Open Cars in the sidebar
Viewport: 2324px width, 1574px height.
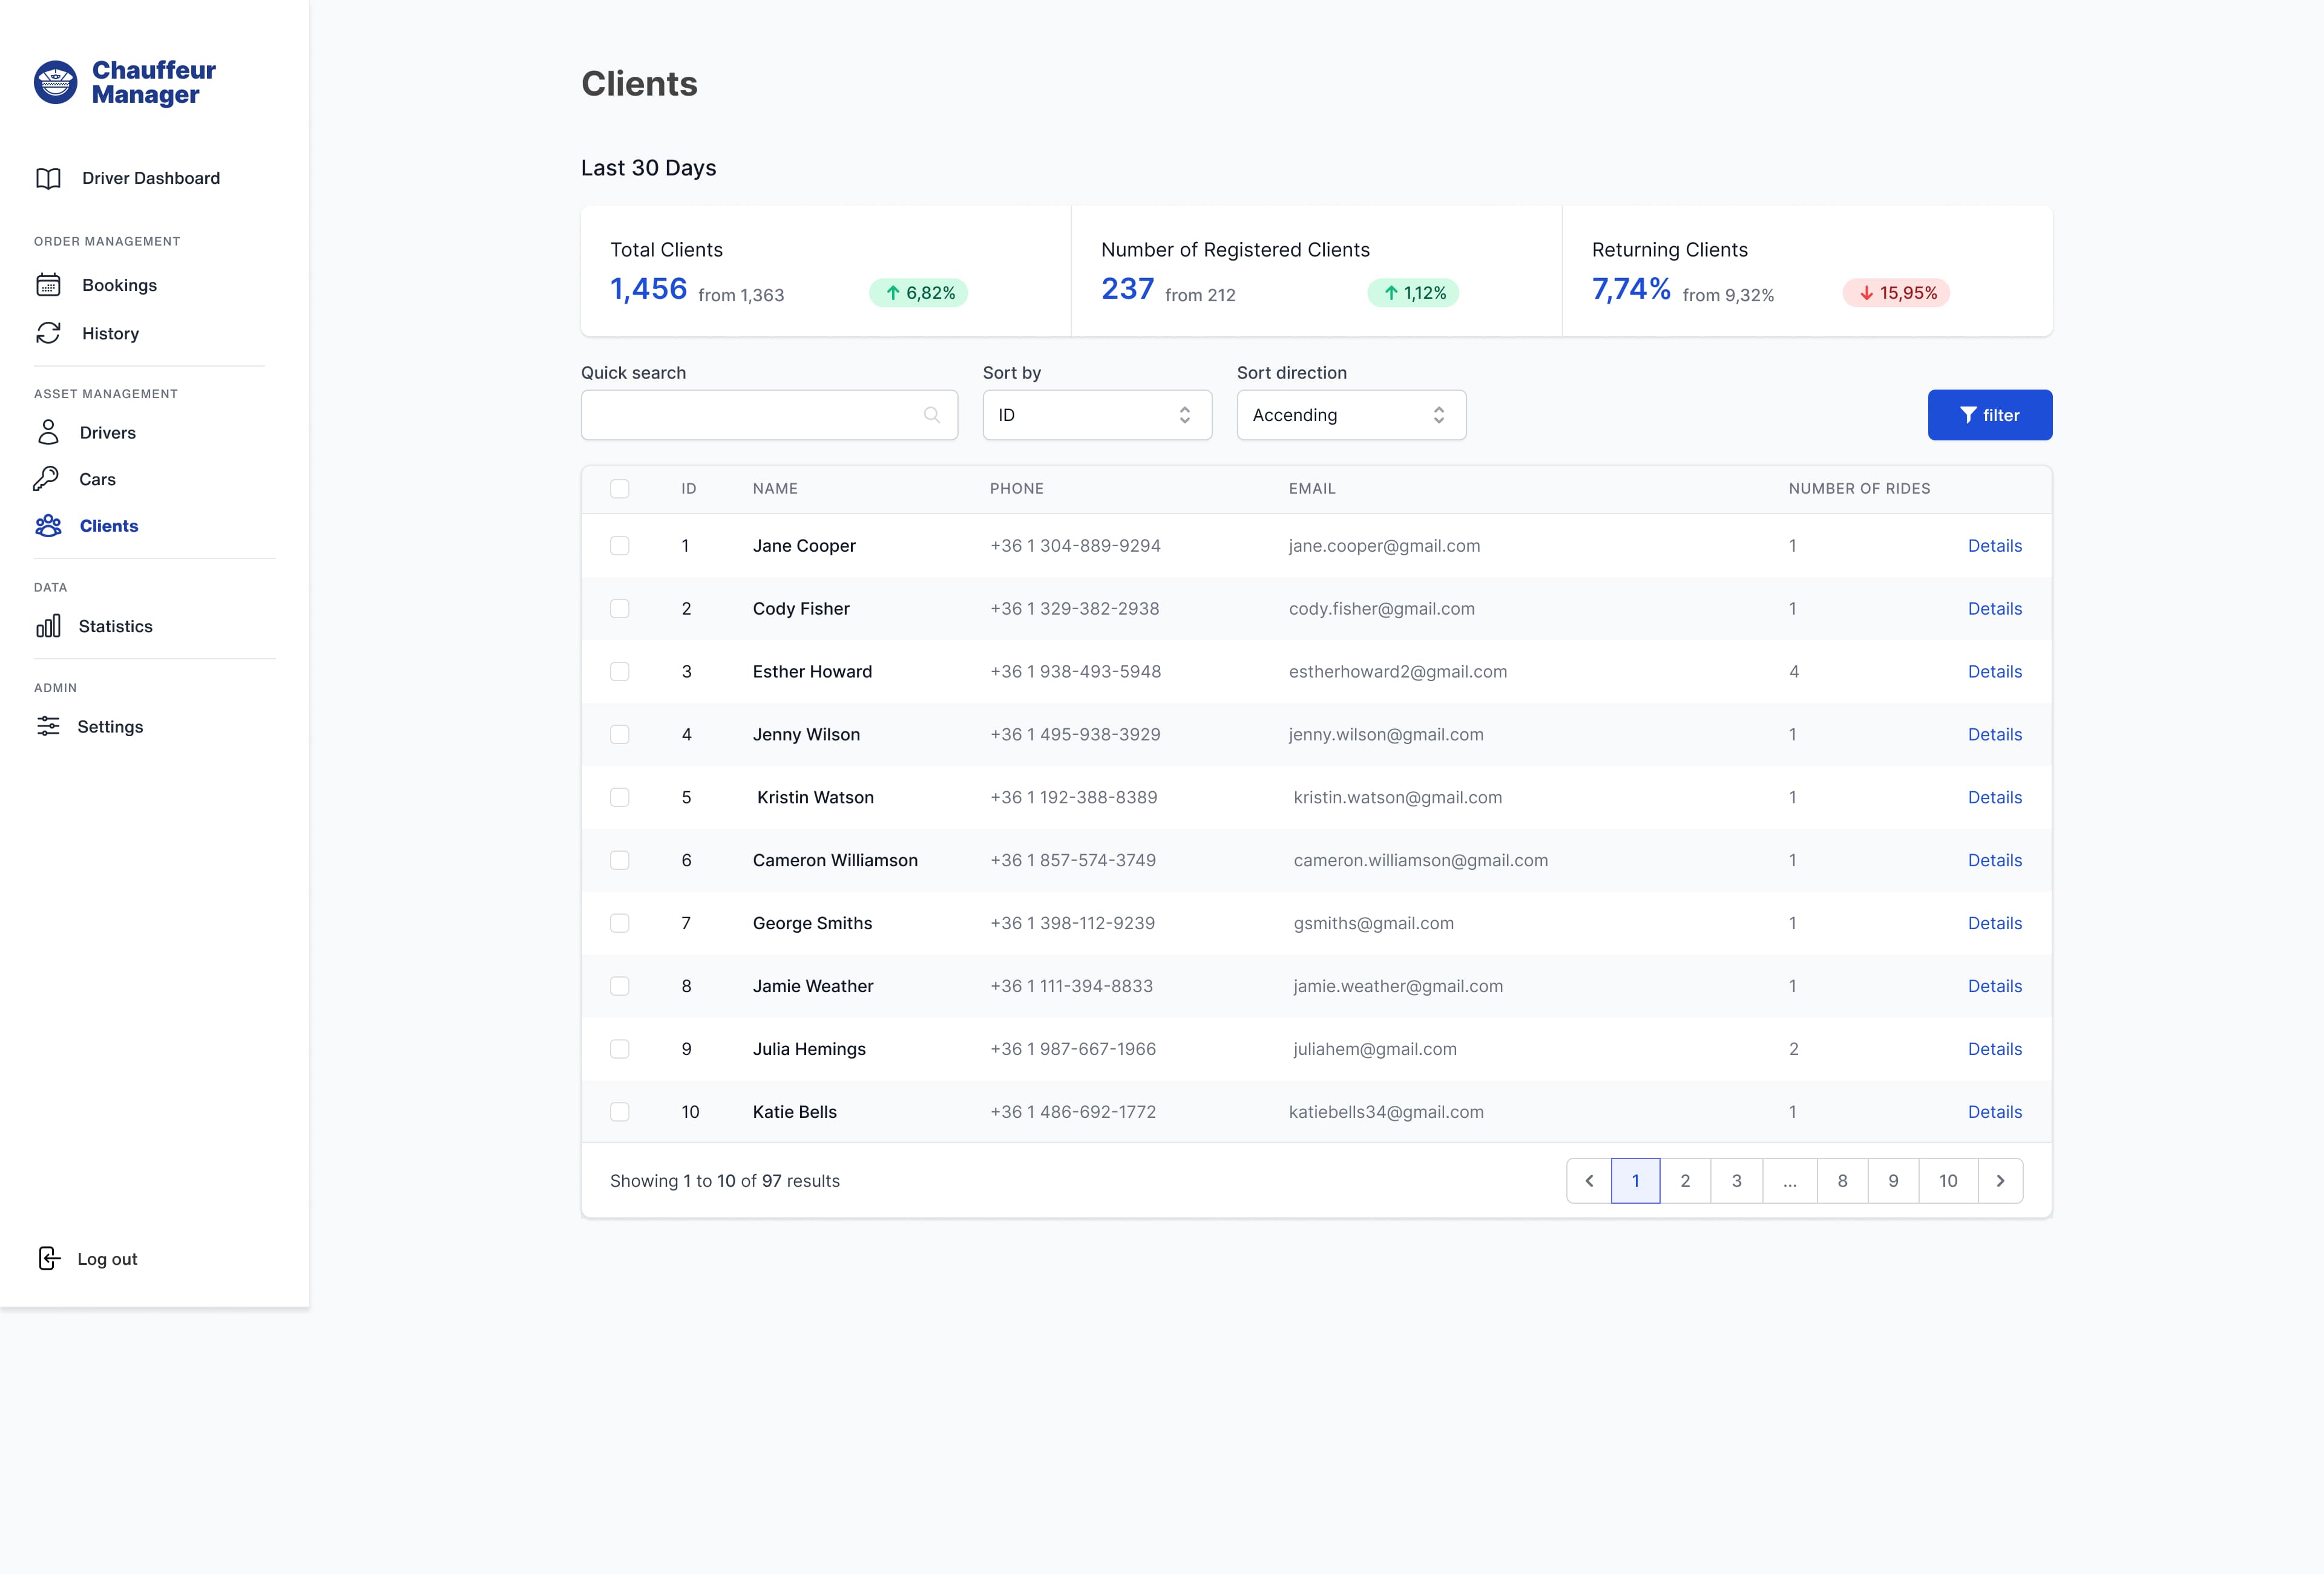(x=97, y=480)
